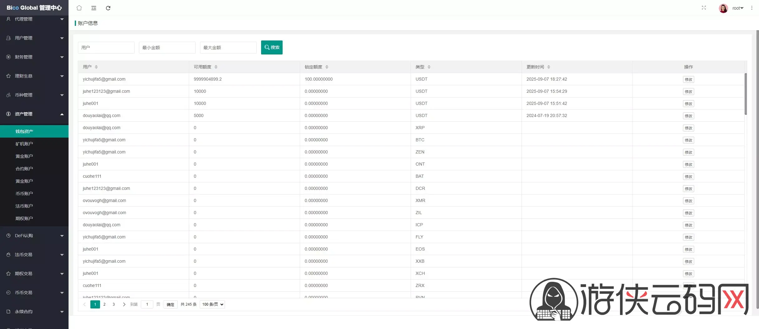Image resolution: width=759 pixels, height=329 pixels.
Task: Toggle sidebar with the menu collapse icon
Action: pos(93,8)
